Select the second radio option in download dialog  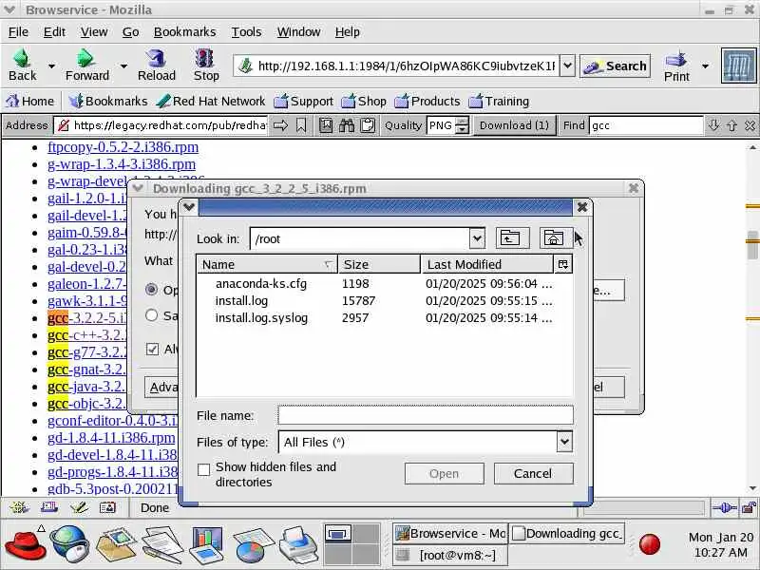151,315
